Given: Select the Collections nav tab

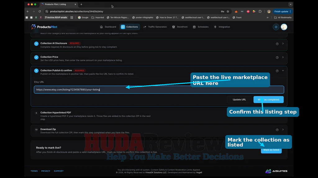Looking at the screenshot, I should [x=129, y=27].
